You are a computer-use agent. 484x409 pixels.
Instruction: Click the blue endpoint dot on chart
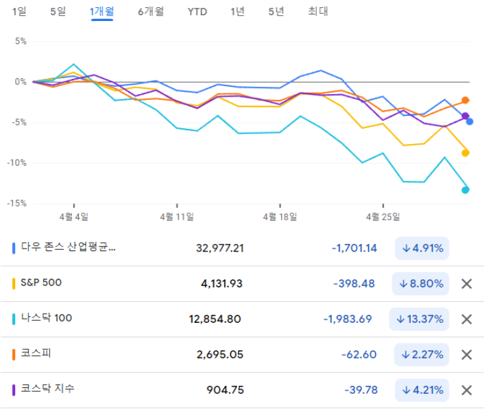tap(470, 122)
